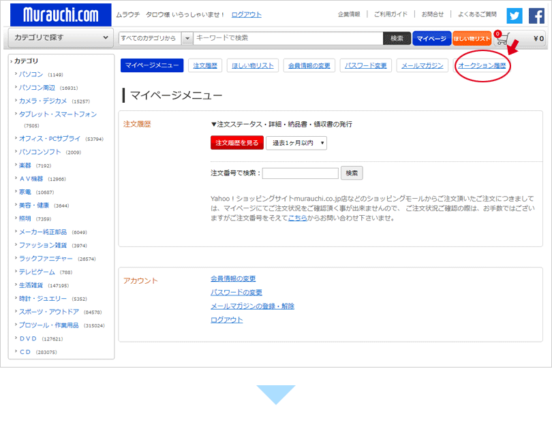Image resolution: width=552 pixels, height=422 pixels.
Task: Click 会員情報の変更 link under アカウント
Action: coord(233,278)
